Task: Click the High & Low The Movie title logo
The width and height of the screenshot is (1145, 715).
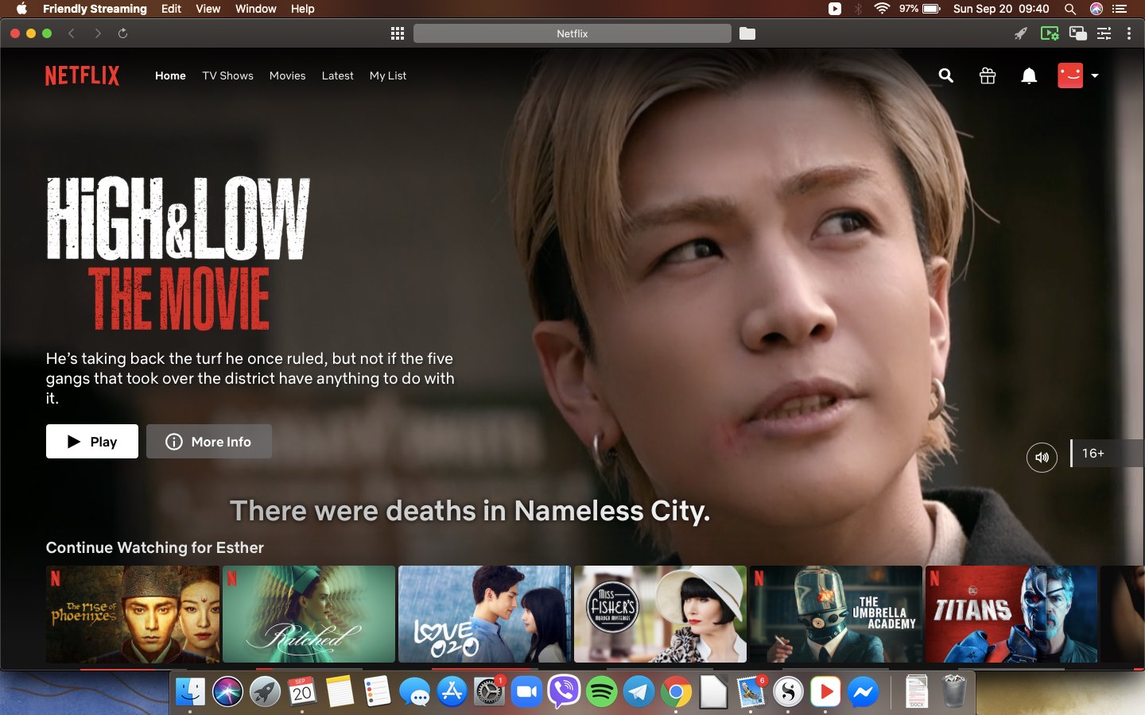Action: (178, 253)
